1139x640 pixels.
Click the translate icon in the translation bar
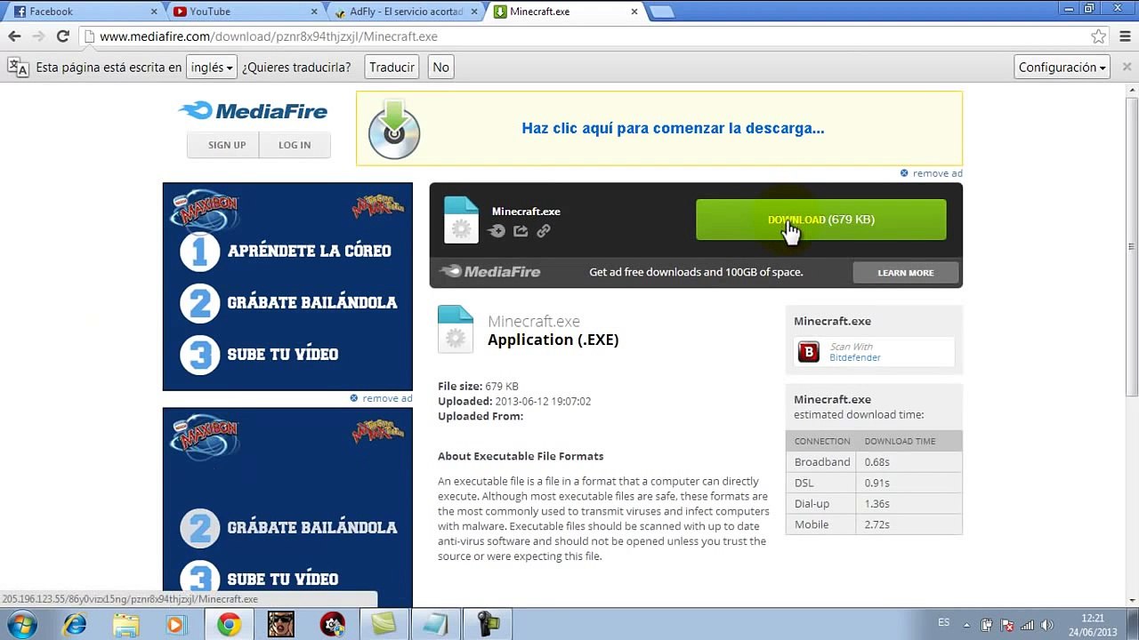(18, 67)
